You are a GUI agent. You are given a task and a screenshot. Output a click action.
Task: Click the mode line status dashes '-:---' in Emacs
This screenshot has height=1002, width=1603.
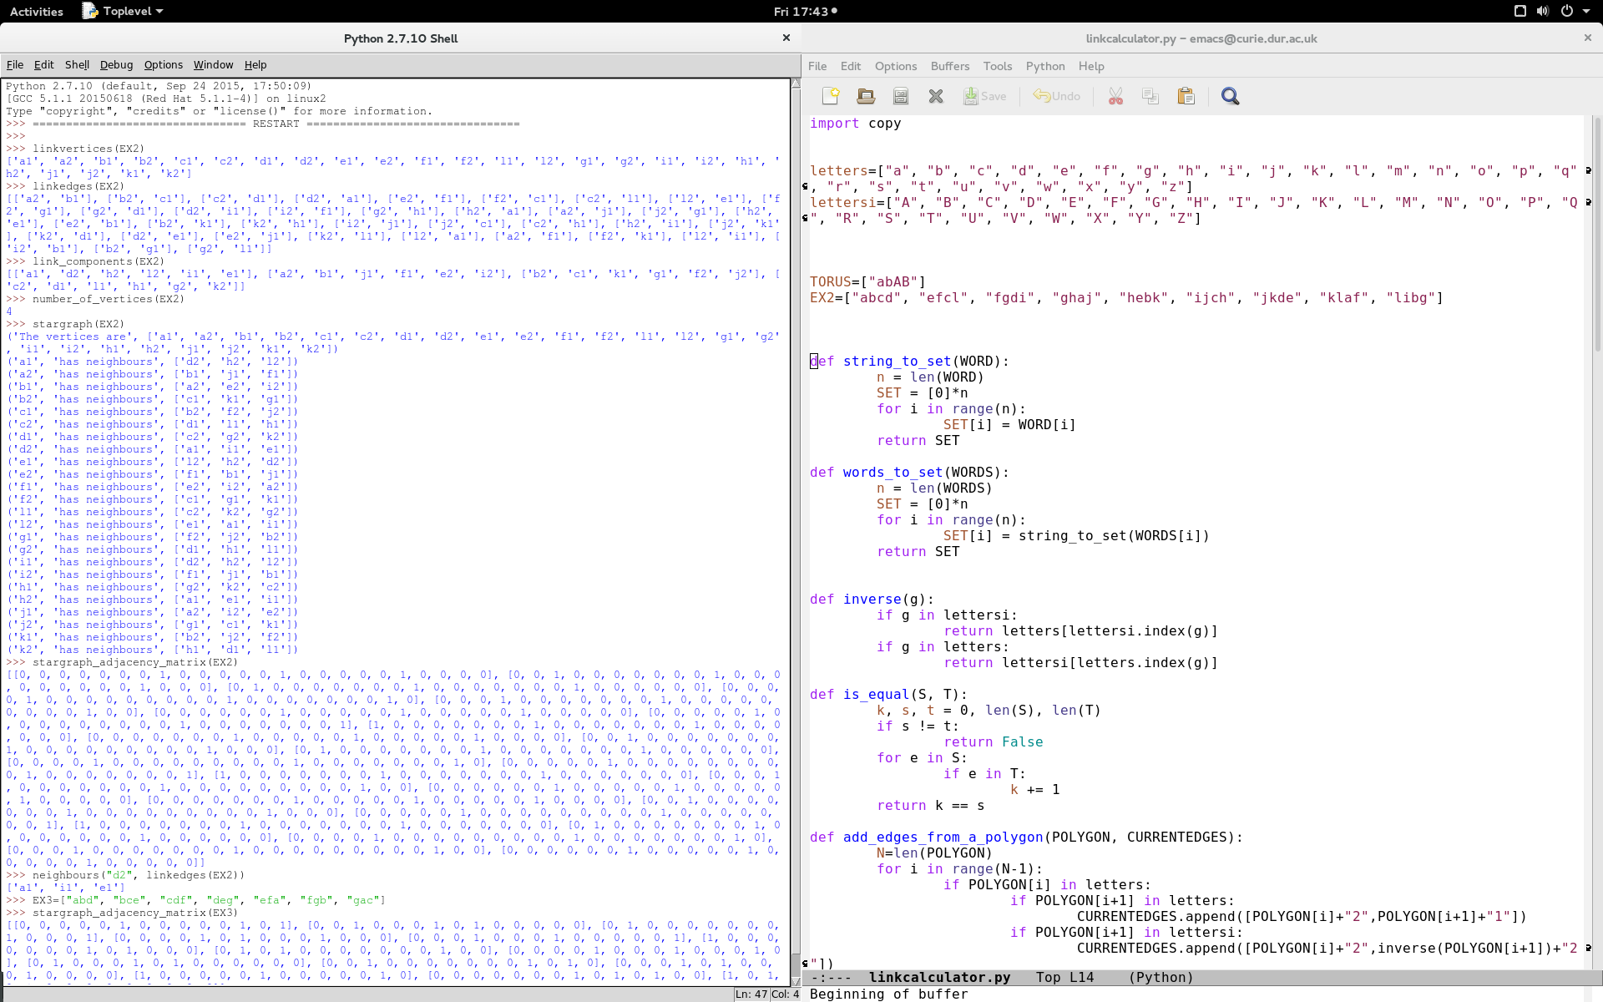click(831, 977)
